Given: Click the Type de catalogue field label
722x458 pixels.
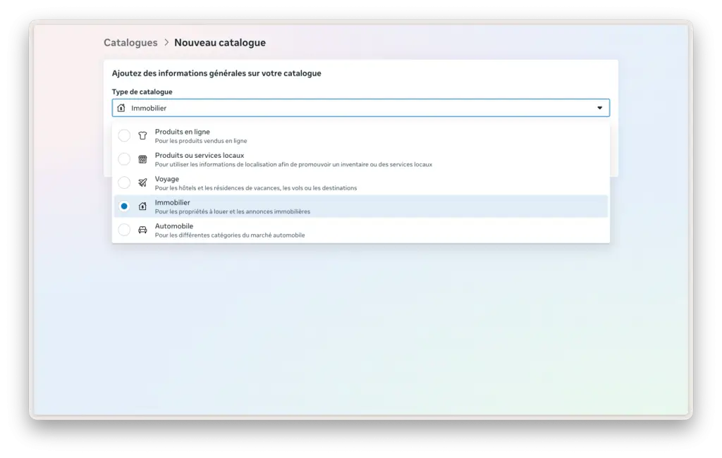Looking at the screenshot, I should click(142, 92).
